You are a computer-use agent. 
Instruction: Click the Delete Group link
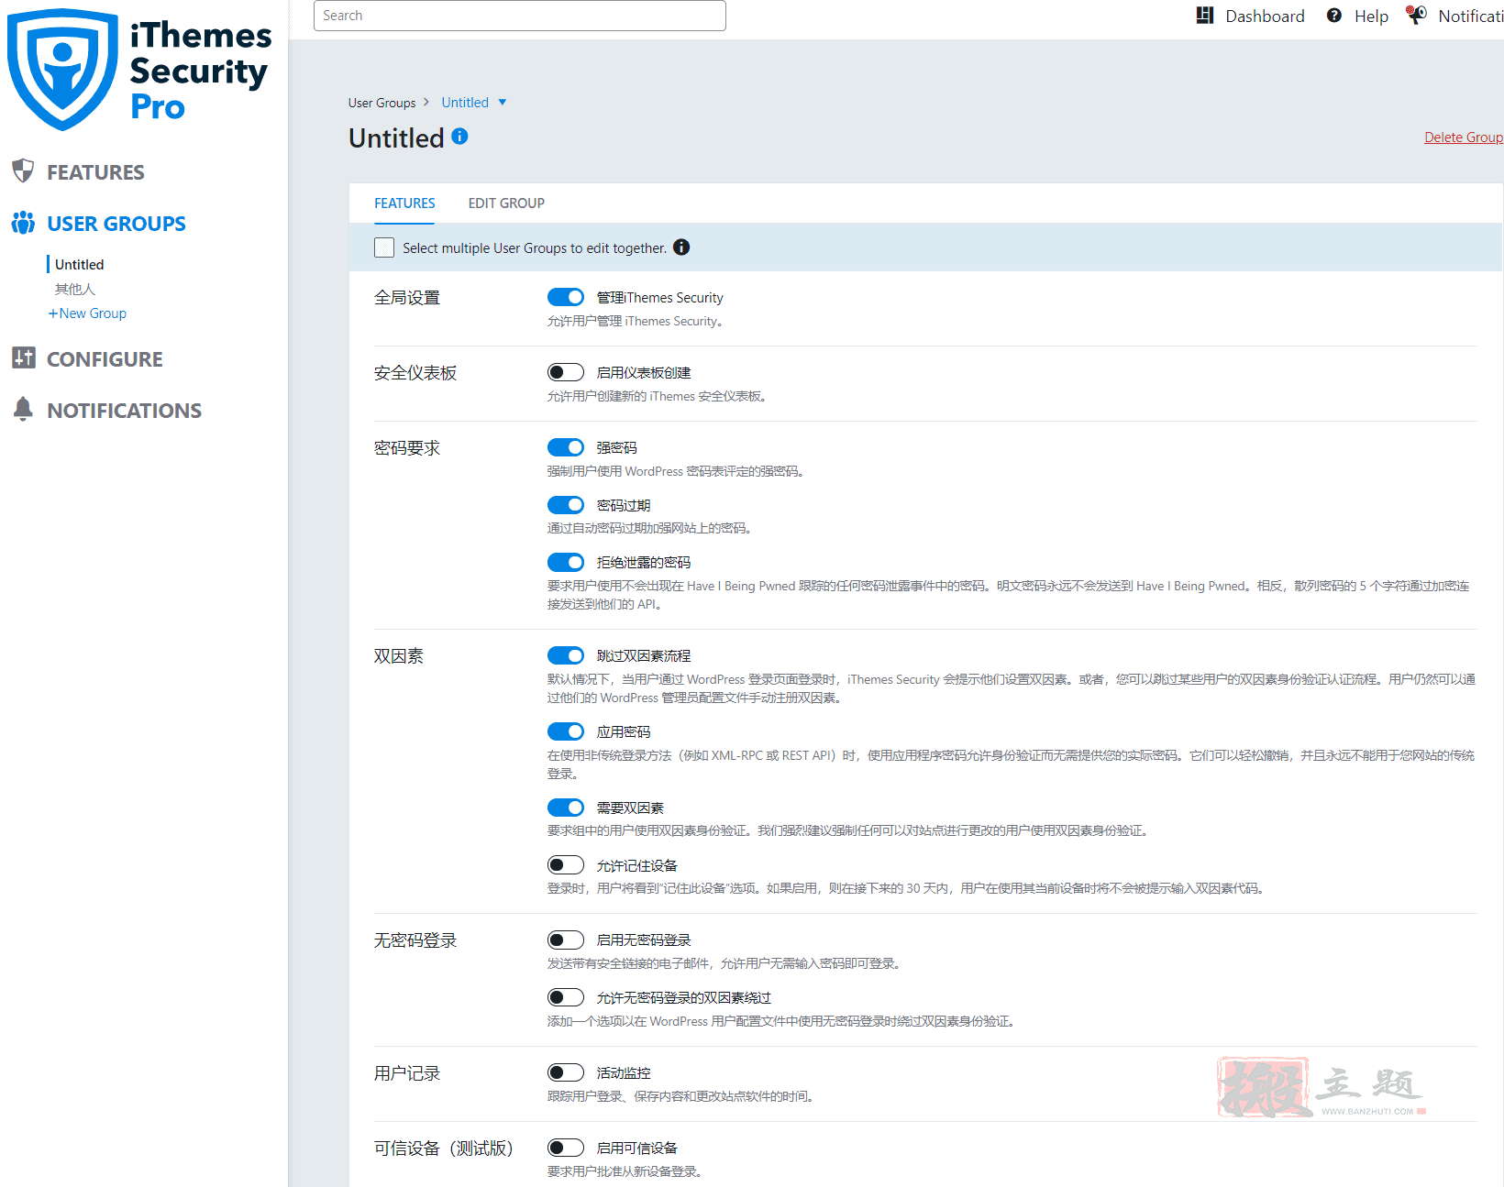pos(1464,137)
